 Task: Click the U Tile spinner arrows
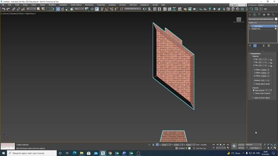266,59
